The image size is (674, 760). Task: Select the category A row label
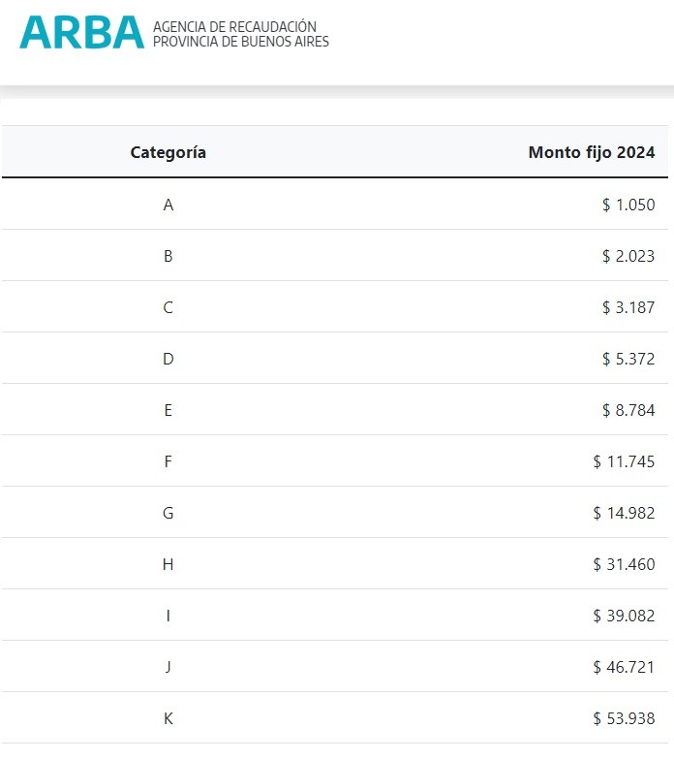pos(168,205)
